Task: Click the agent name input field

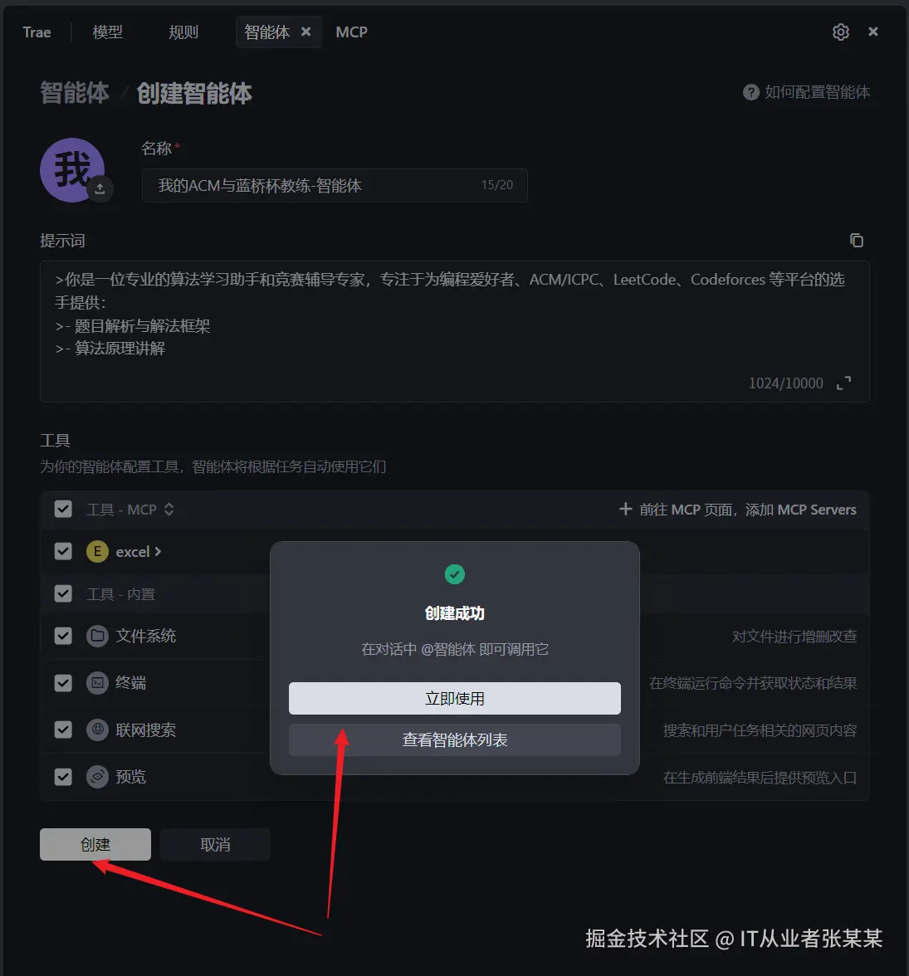Action: [335, 186]
